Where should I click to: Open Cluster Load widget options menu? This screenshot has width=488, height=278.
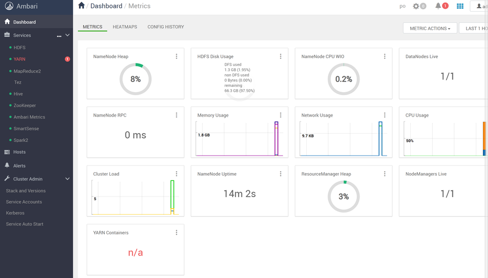(x=176, y=174)
